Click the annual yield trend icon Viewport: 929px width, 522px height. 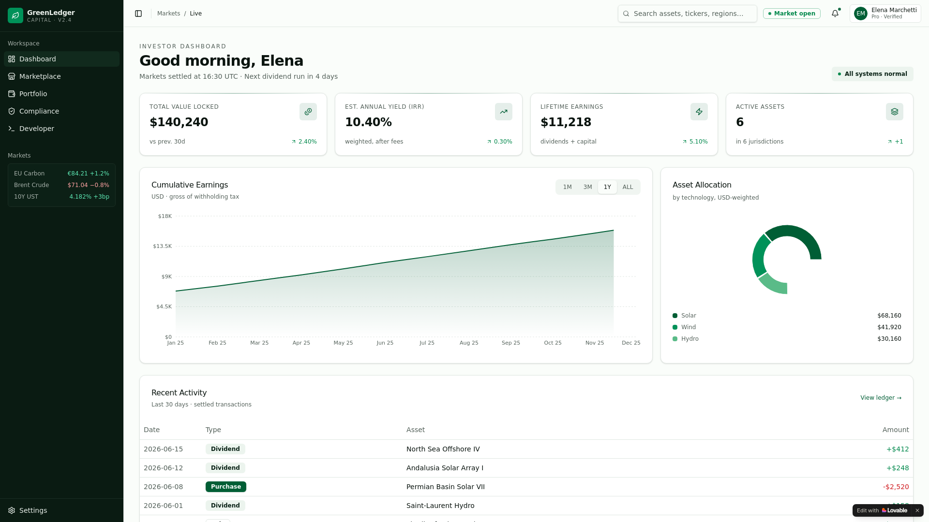[x=504, y=112]
